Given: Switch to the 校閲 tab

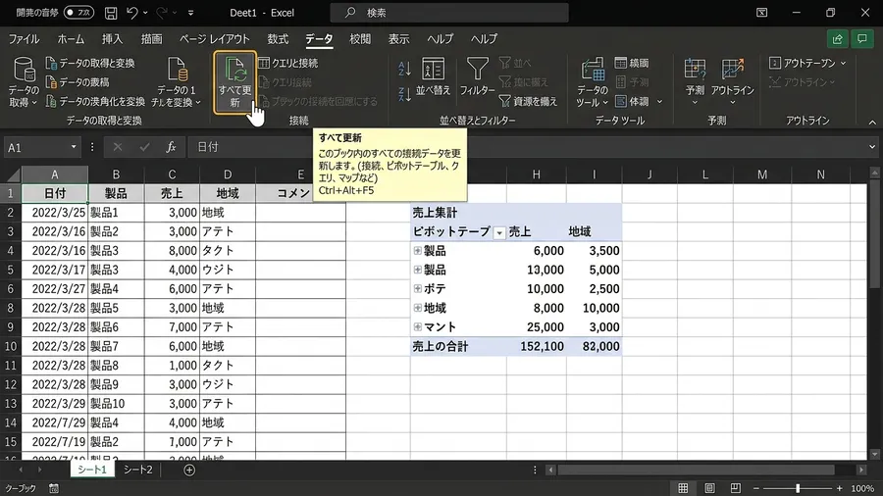Looking at the screenshot, I should click(360, 39).
